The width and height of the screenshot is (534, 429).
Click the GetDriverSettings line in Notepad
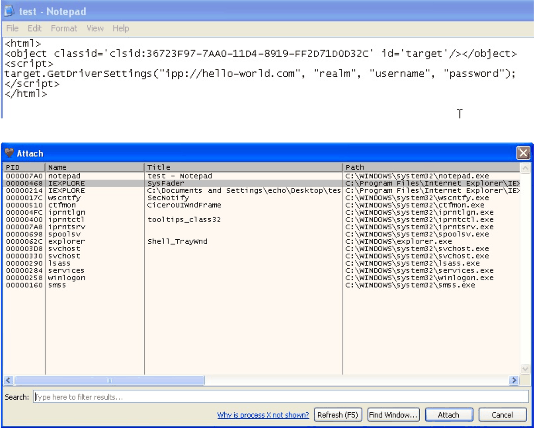tap(260, 73)
